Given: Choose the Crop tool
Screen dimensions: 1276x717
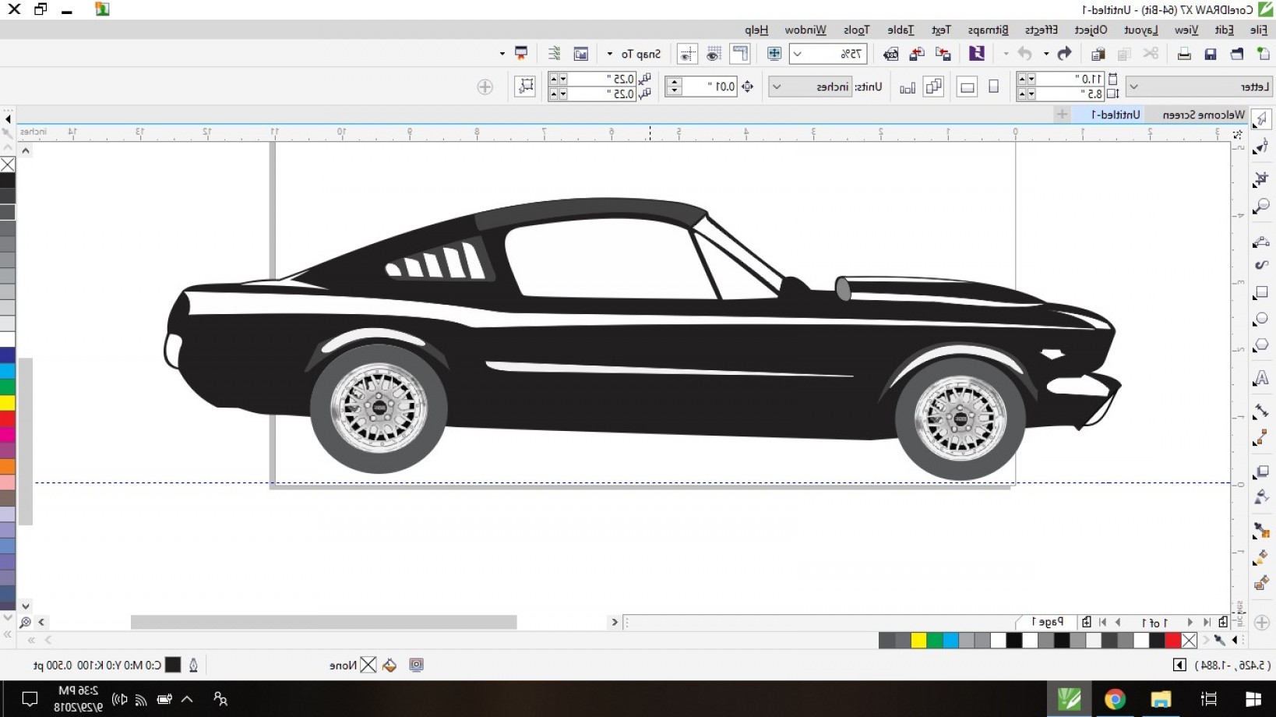Looking at the screenshot, I should 1264,176.
